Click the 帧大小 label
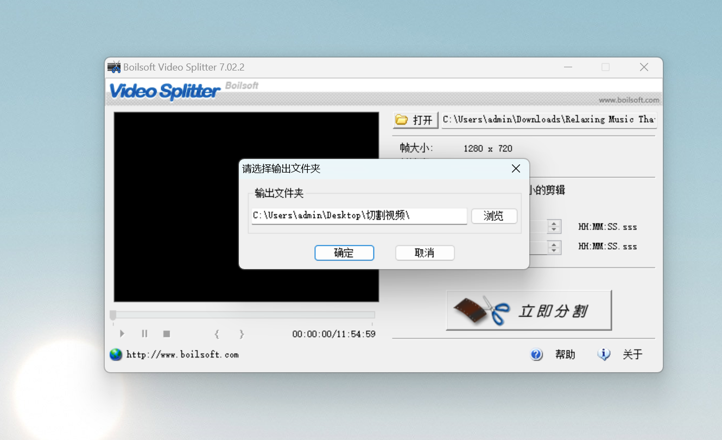The height and width of the screenshot is (440, 722). coord(416,149)
